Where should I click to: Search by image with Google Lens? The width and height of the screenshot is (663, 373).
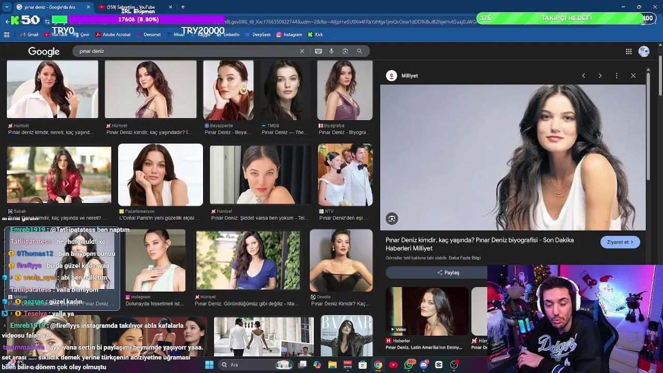345,51
